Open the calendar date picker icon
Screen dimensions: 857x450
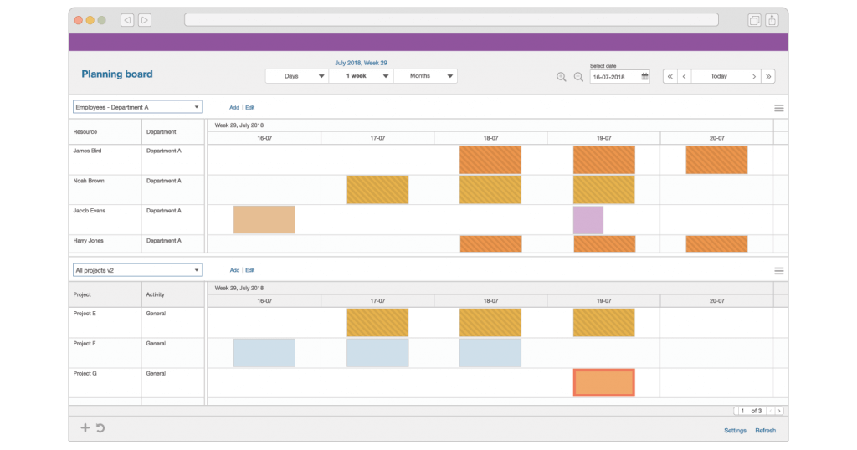[645, 76]
